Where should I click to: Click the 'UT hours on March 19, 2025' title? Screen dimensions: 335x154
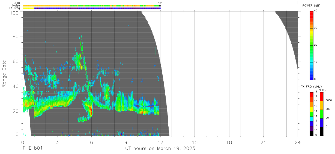(x=160, y=149)
